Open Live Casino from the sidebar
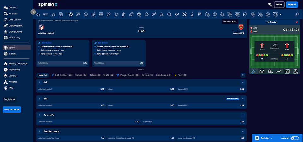 [x=15, y=20]
